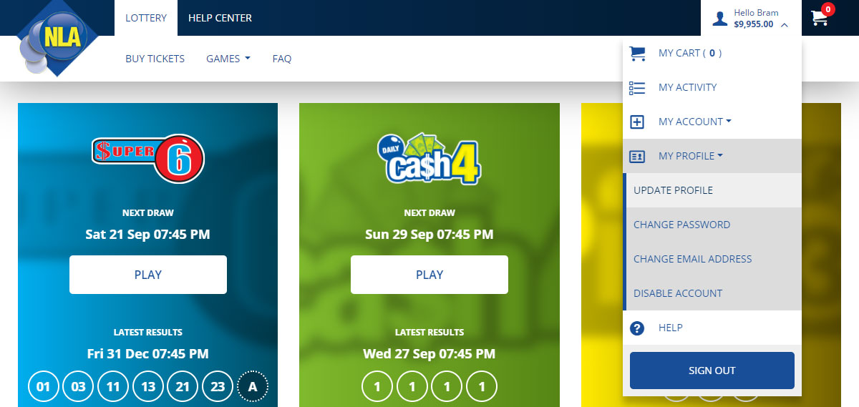Click the My Profile card icon
This screenshot has width=859, height=407.
[637, 156]
